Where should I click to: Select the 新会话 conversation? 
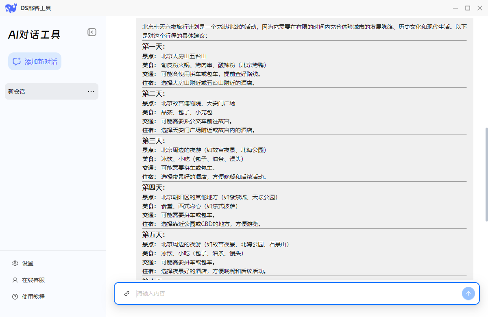52,91
